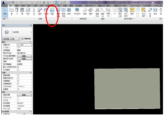The width and height of the screenshot is (164, 116).
Task: Select the Component (构件) tool
Action: [x=28, y=11]
